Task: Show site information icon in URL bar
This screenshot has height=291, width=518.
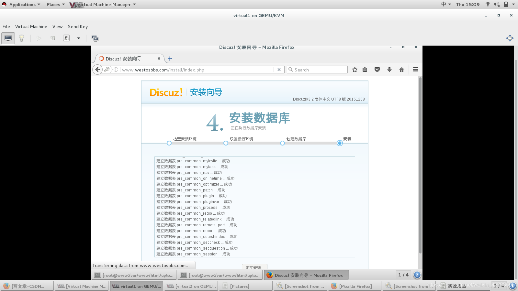Action: tap(116, 70)
